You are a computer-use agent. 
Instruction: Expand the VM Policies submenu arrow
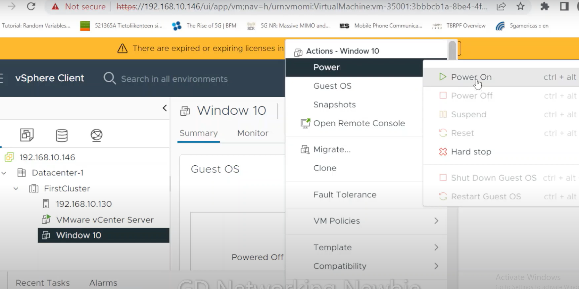[436, 221]
